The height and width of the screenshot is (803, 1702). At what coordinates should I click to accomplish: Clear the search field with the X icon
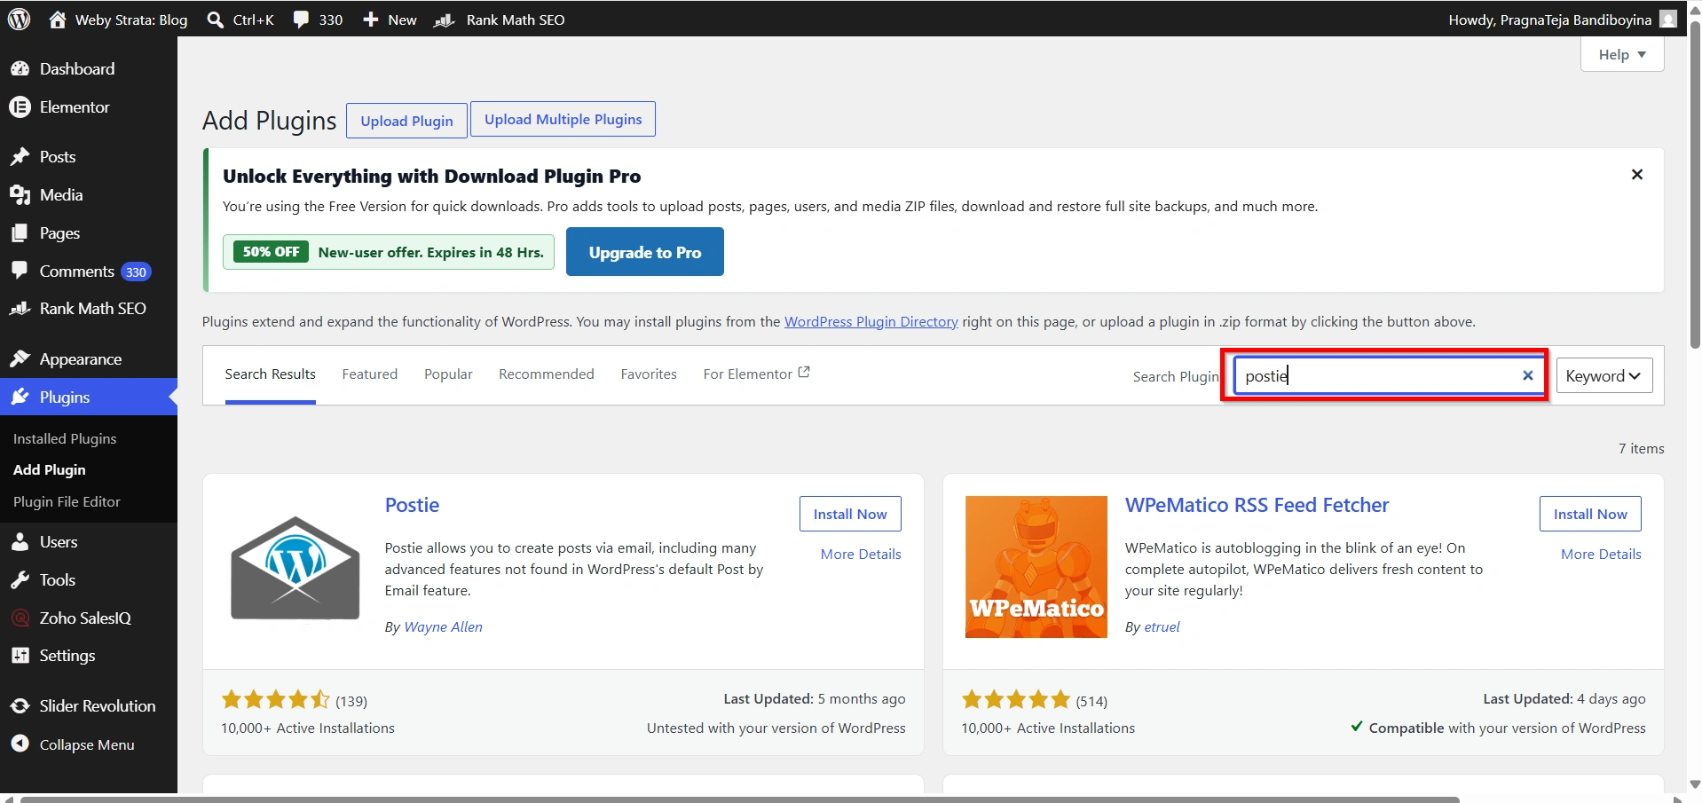click(1528, 375)
